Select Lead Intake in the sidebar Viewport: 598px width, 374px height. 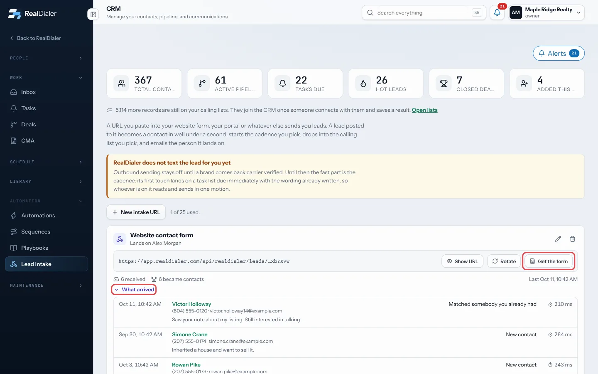coord(47,264)
